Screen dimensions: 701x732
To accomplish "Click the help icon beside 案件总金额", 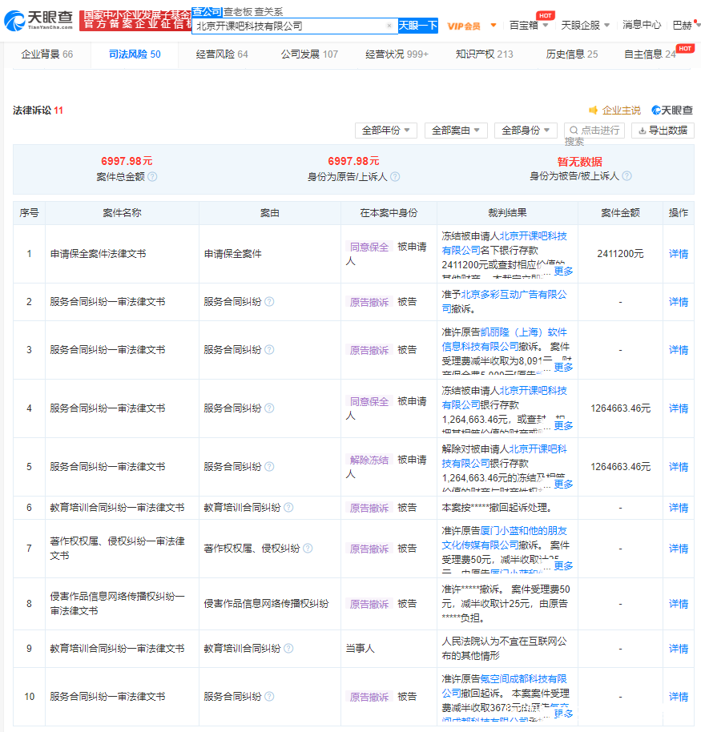I will point(152,177).
